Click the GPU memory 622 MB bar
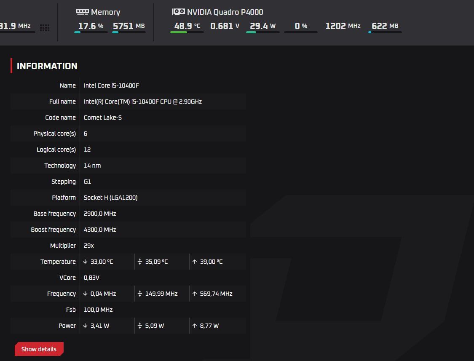This screenshot has width=474, height=361. click(385, 32)
